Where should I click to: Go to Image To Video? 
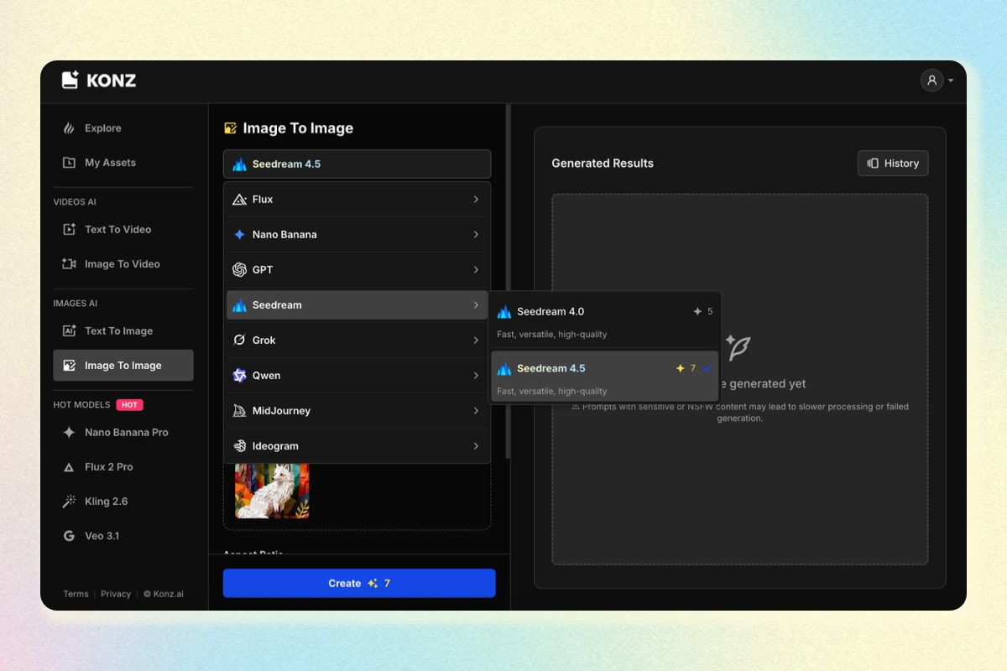(x=123, y=263)
